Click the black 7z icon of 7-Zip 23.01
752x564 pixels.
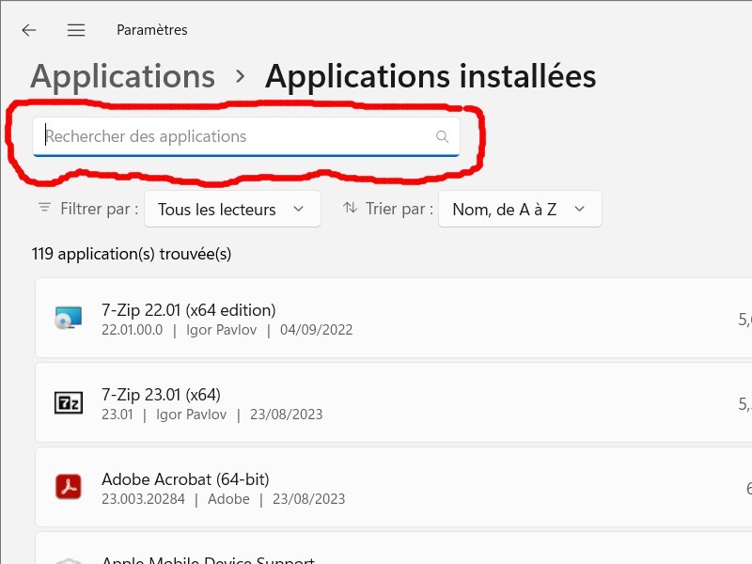pyautogui.click(x=69, y=404)
